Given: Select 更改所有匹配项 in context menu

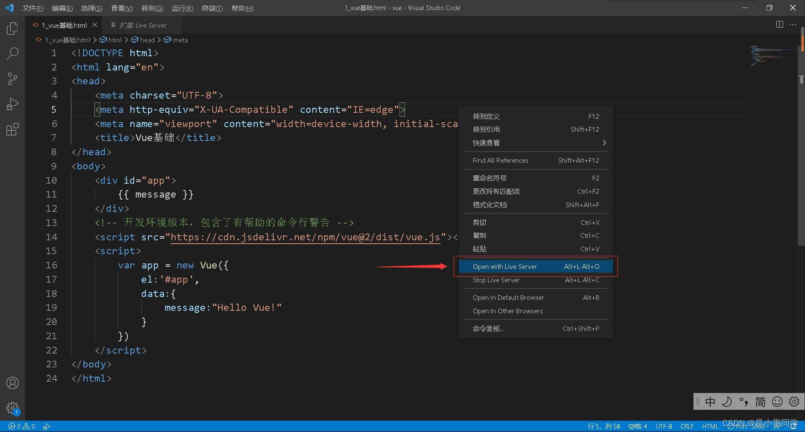Looking at the screenshot, I should pos(536,191).
